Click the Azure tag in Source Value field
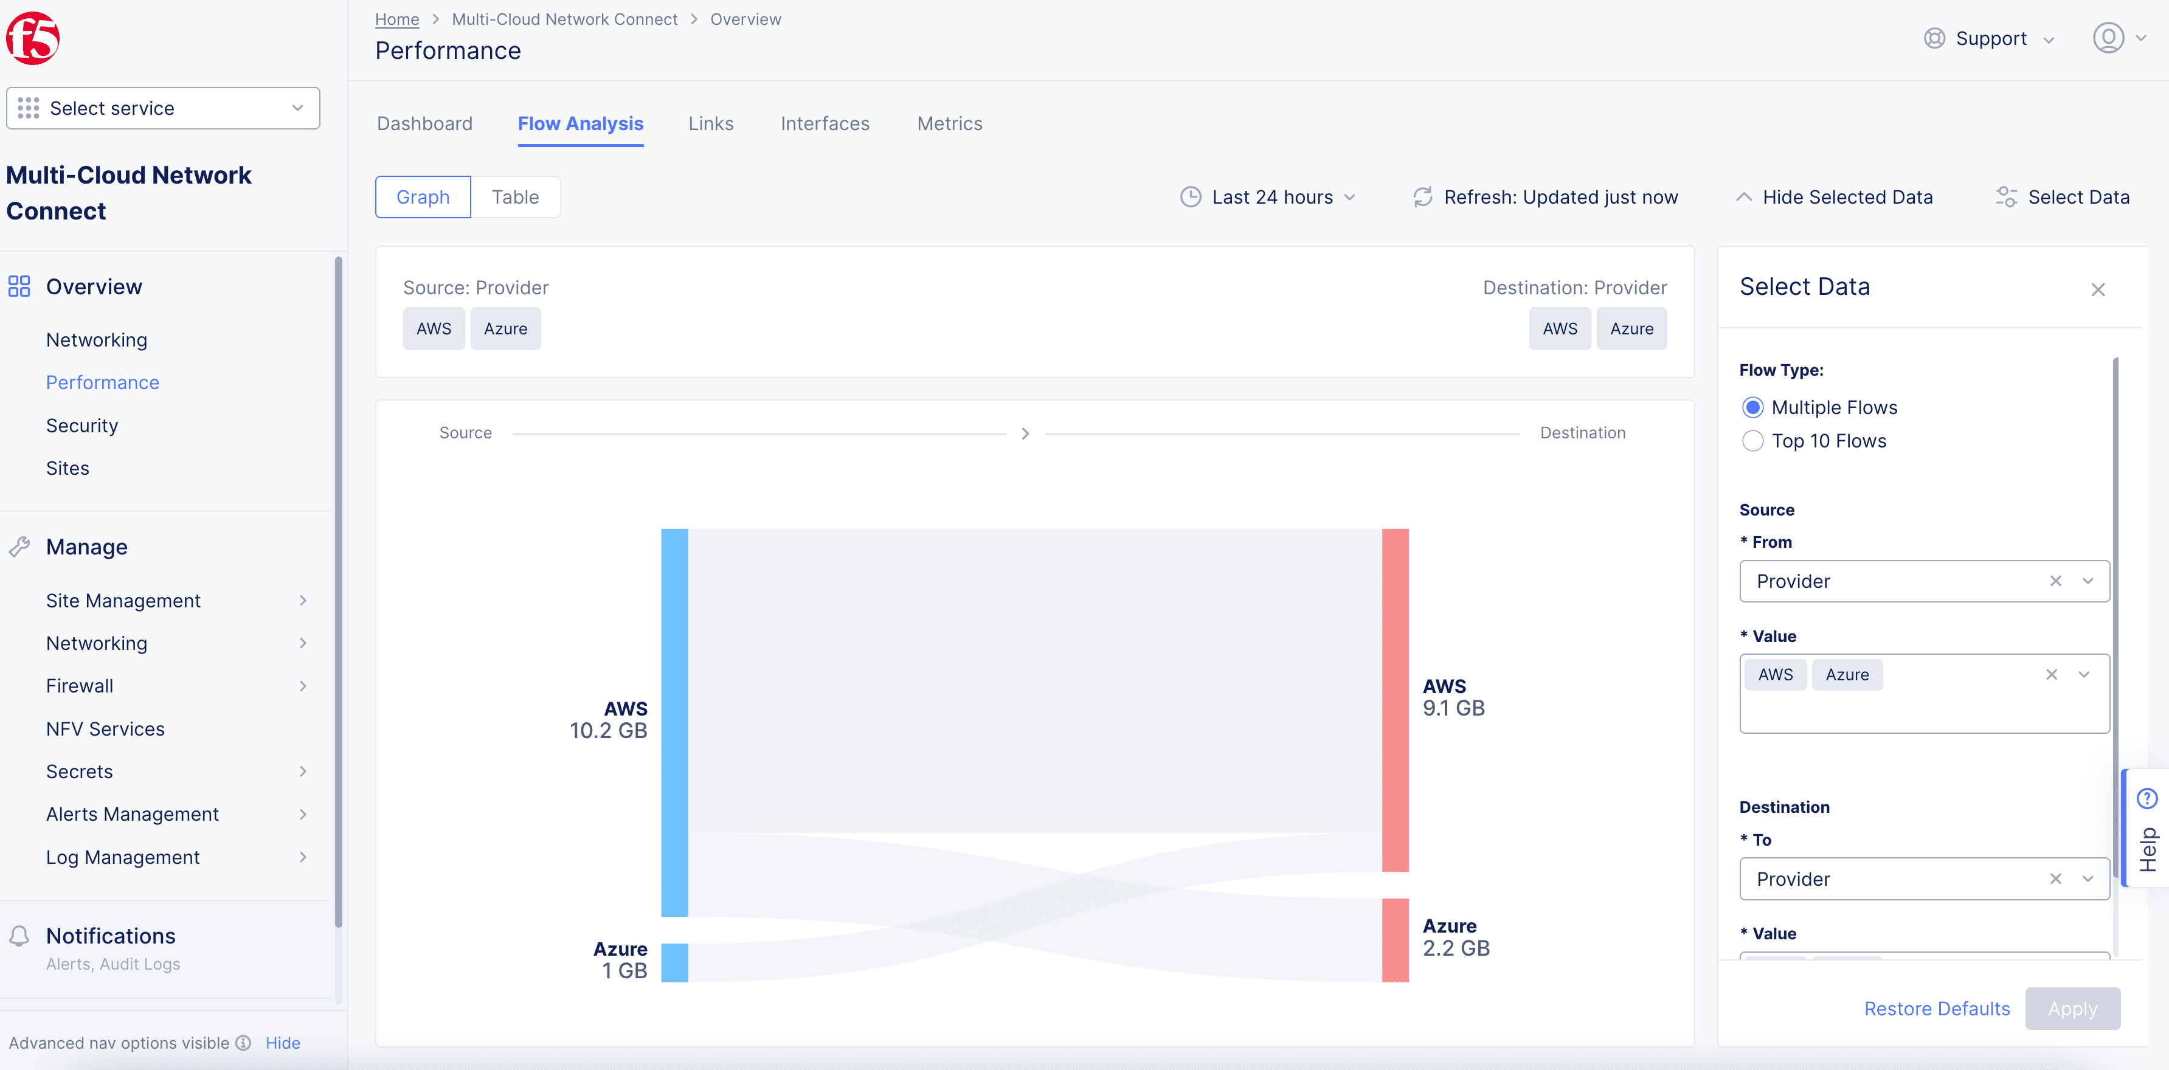 1847,674
